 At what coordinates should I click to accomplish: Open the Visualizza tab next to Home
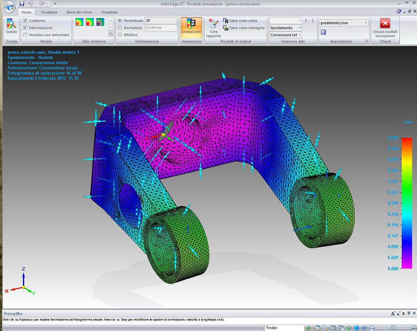coord(49,12)
